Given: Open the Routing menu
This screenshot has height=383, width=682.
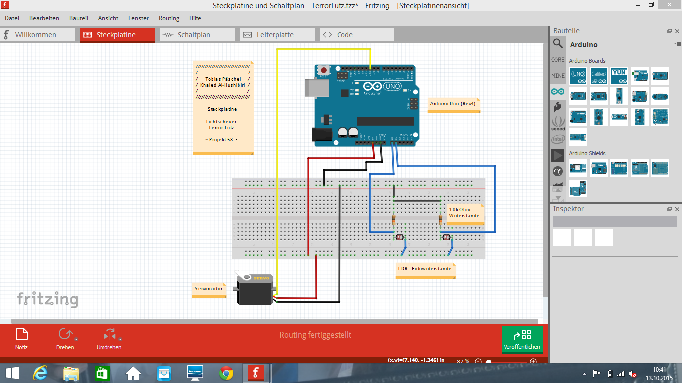Looking at the screenshot, I should [169, 18].
